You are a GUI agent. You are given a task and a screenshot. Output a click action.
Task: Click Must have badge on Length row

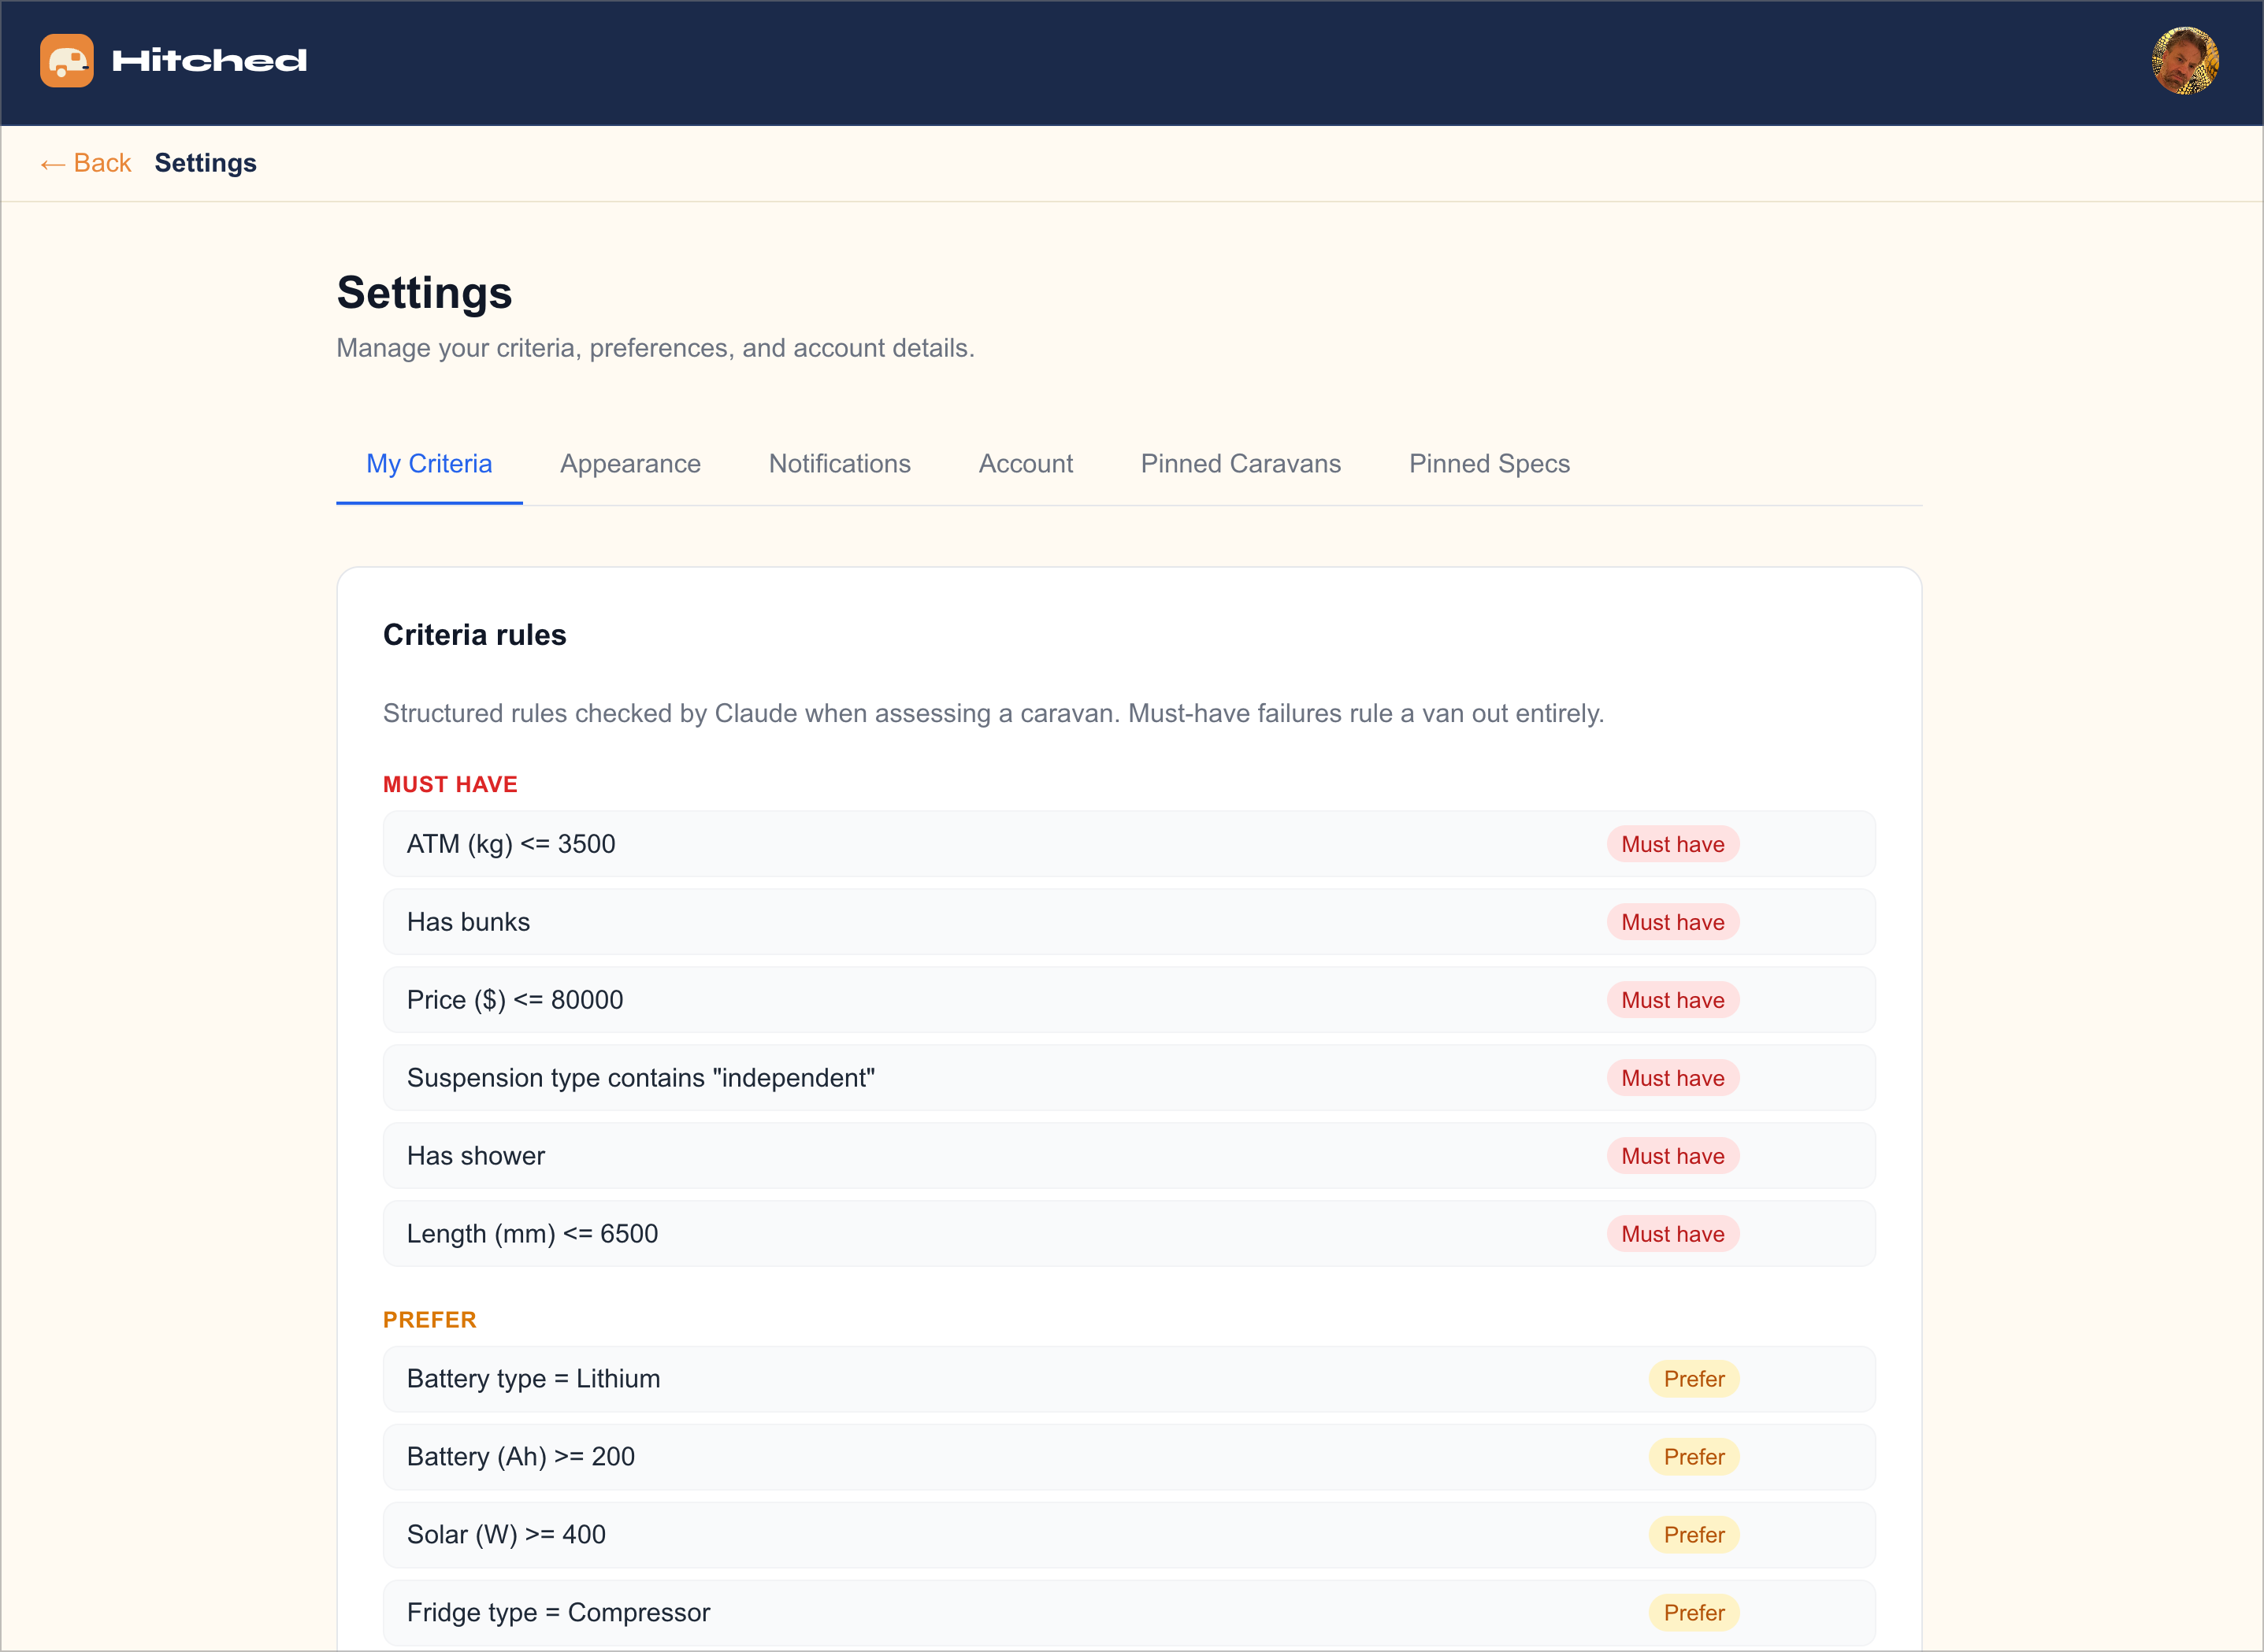point(1672,1234)
